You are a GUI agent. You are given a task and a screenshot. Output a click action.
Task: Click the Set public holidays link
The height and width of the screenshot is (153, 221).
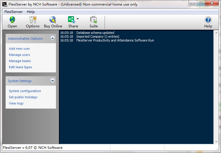pos(23,97)
